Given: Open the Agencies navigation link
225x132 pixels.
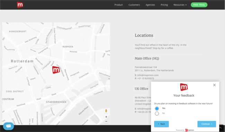Looking at the screenshot, I should point(150,5).
